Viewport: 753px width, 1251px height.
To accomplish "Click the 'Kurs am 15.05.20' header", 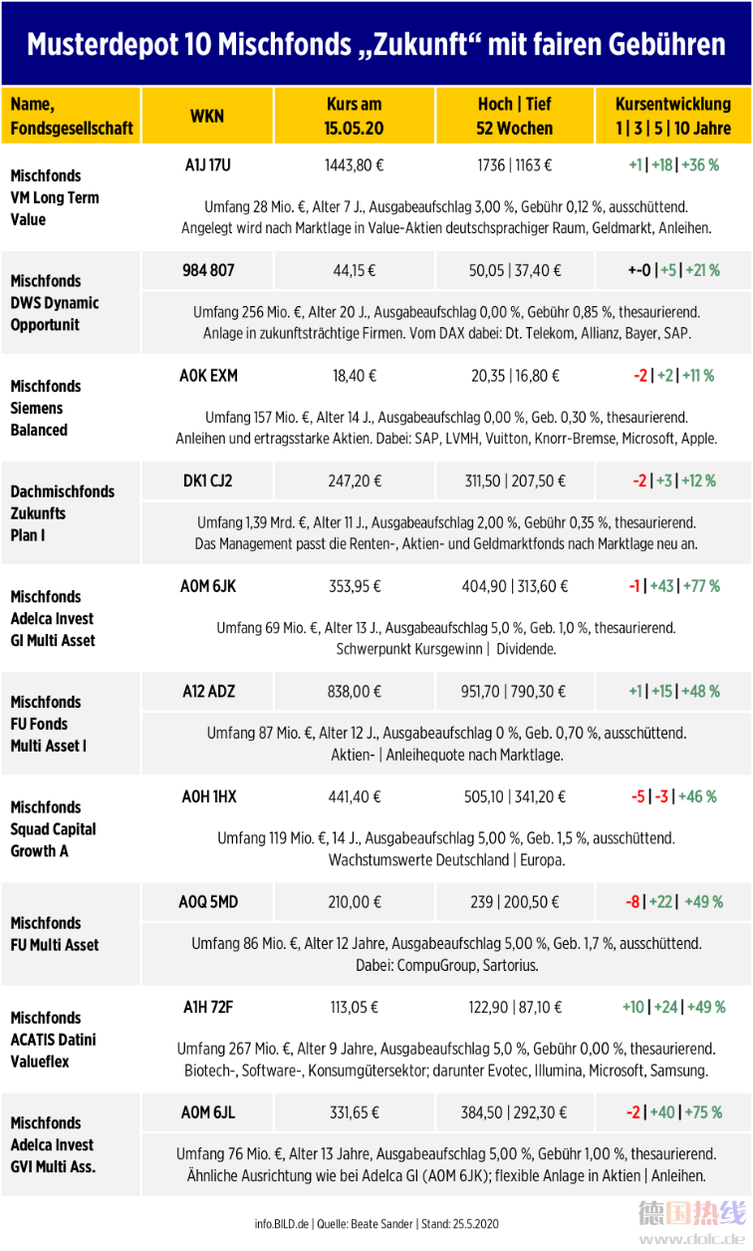I will coord(353,116).
